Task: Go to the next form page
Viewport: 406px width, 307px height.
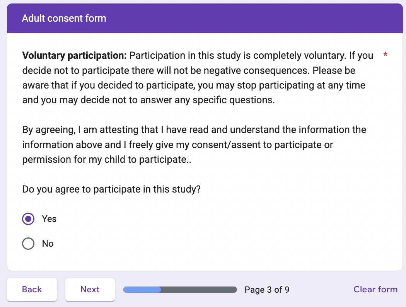Action: [90, 289]
